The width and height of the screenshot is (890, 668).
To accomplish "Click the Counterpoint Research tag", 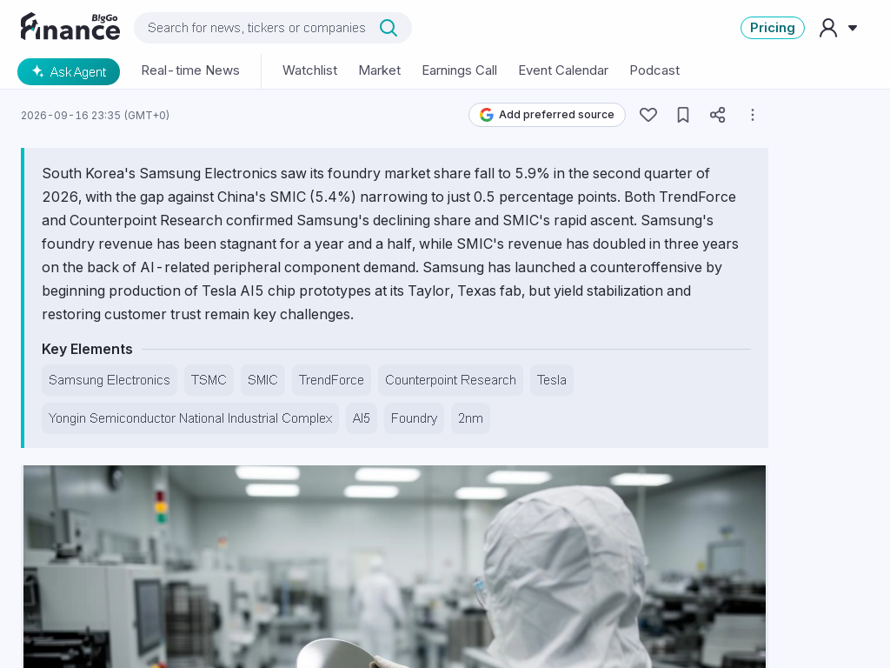I will tap(451, 380).
